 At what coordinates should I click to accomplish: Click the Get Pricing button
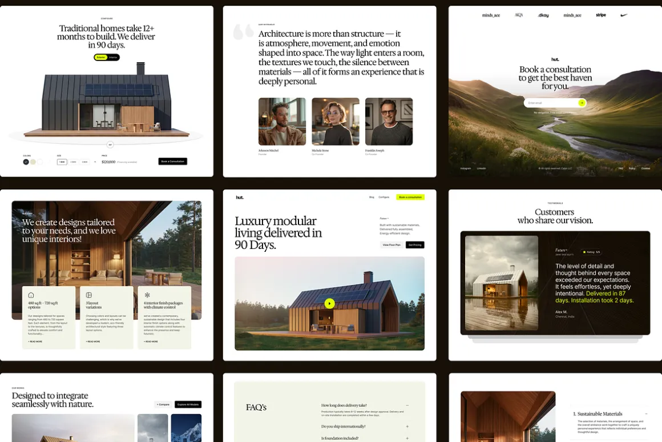pyautogui.click(x=415, y=244)
